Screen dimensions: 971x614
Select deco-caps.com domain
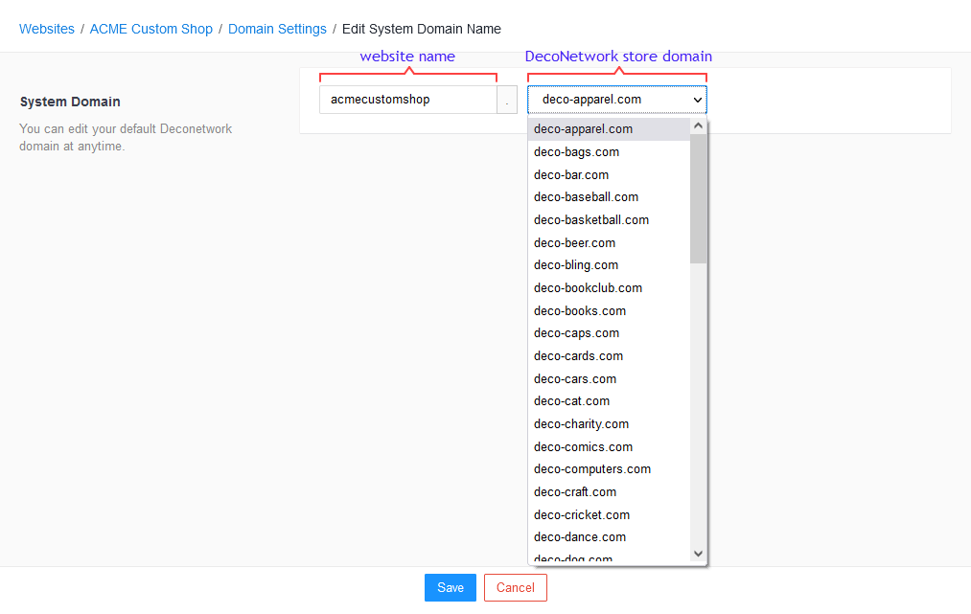pyautogui.click(x=610, y=333)
